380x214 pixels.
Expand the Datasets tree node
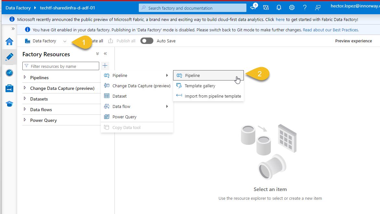pos(25,99)
